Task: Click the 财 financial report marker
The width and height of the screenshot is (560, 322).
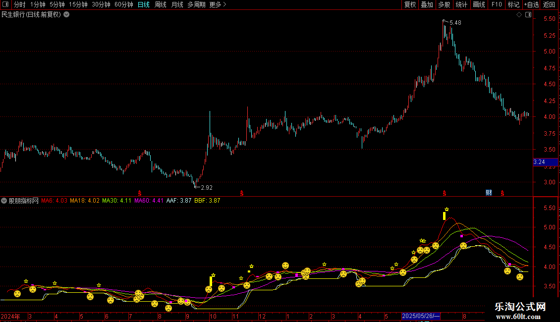Action: click(489, 193)
